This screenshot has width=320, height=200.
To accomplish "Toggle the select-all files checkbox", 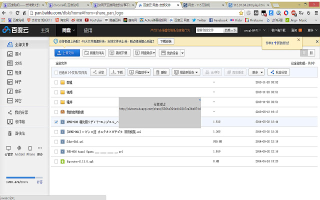I will click(x=56, y=72).
